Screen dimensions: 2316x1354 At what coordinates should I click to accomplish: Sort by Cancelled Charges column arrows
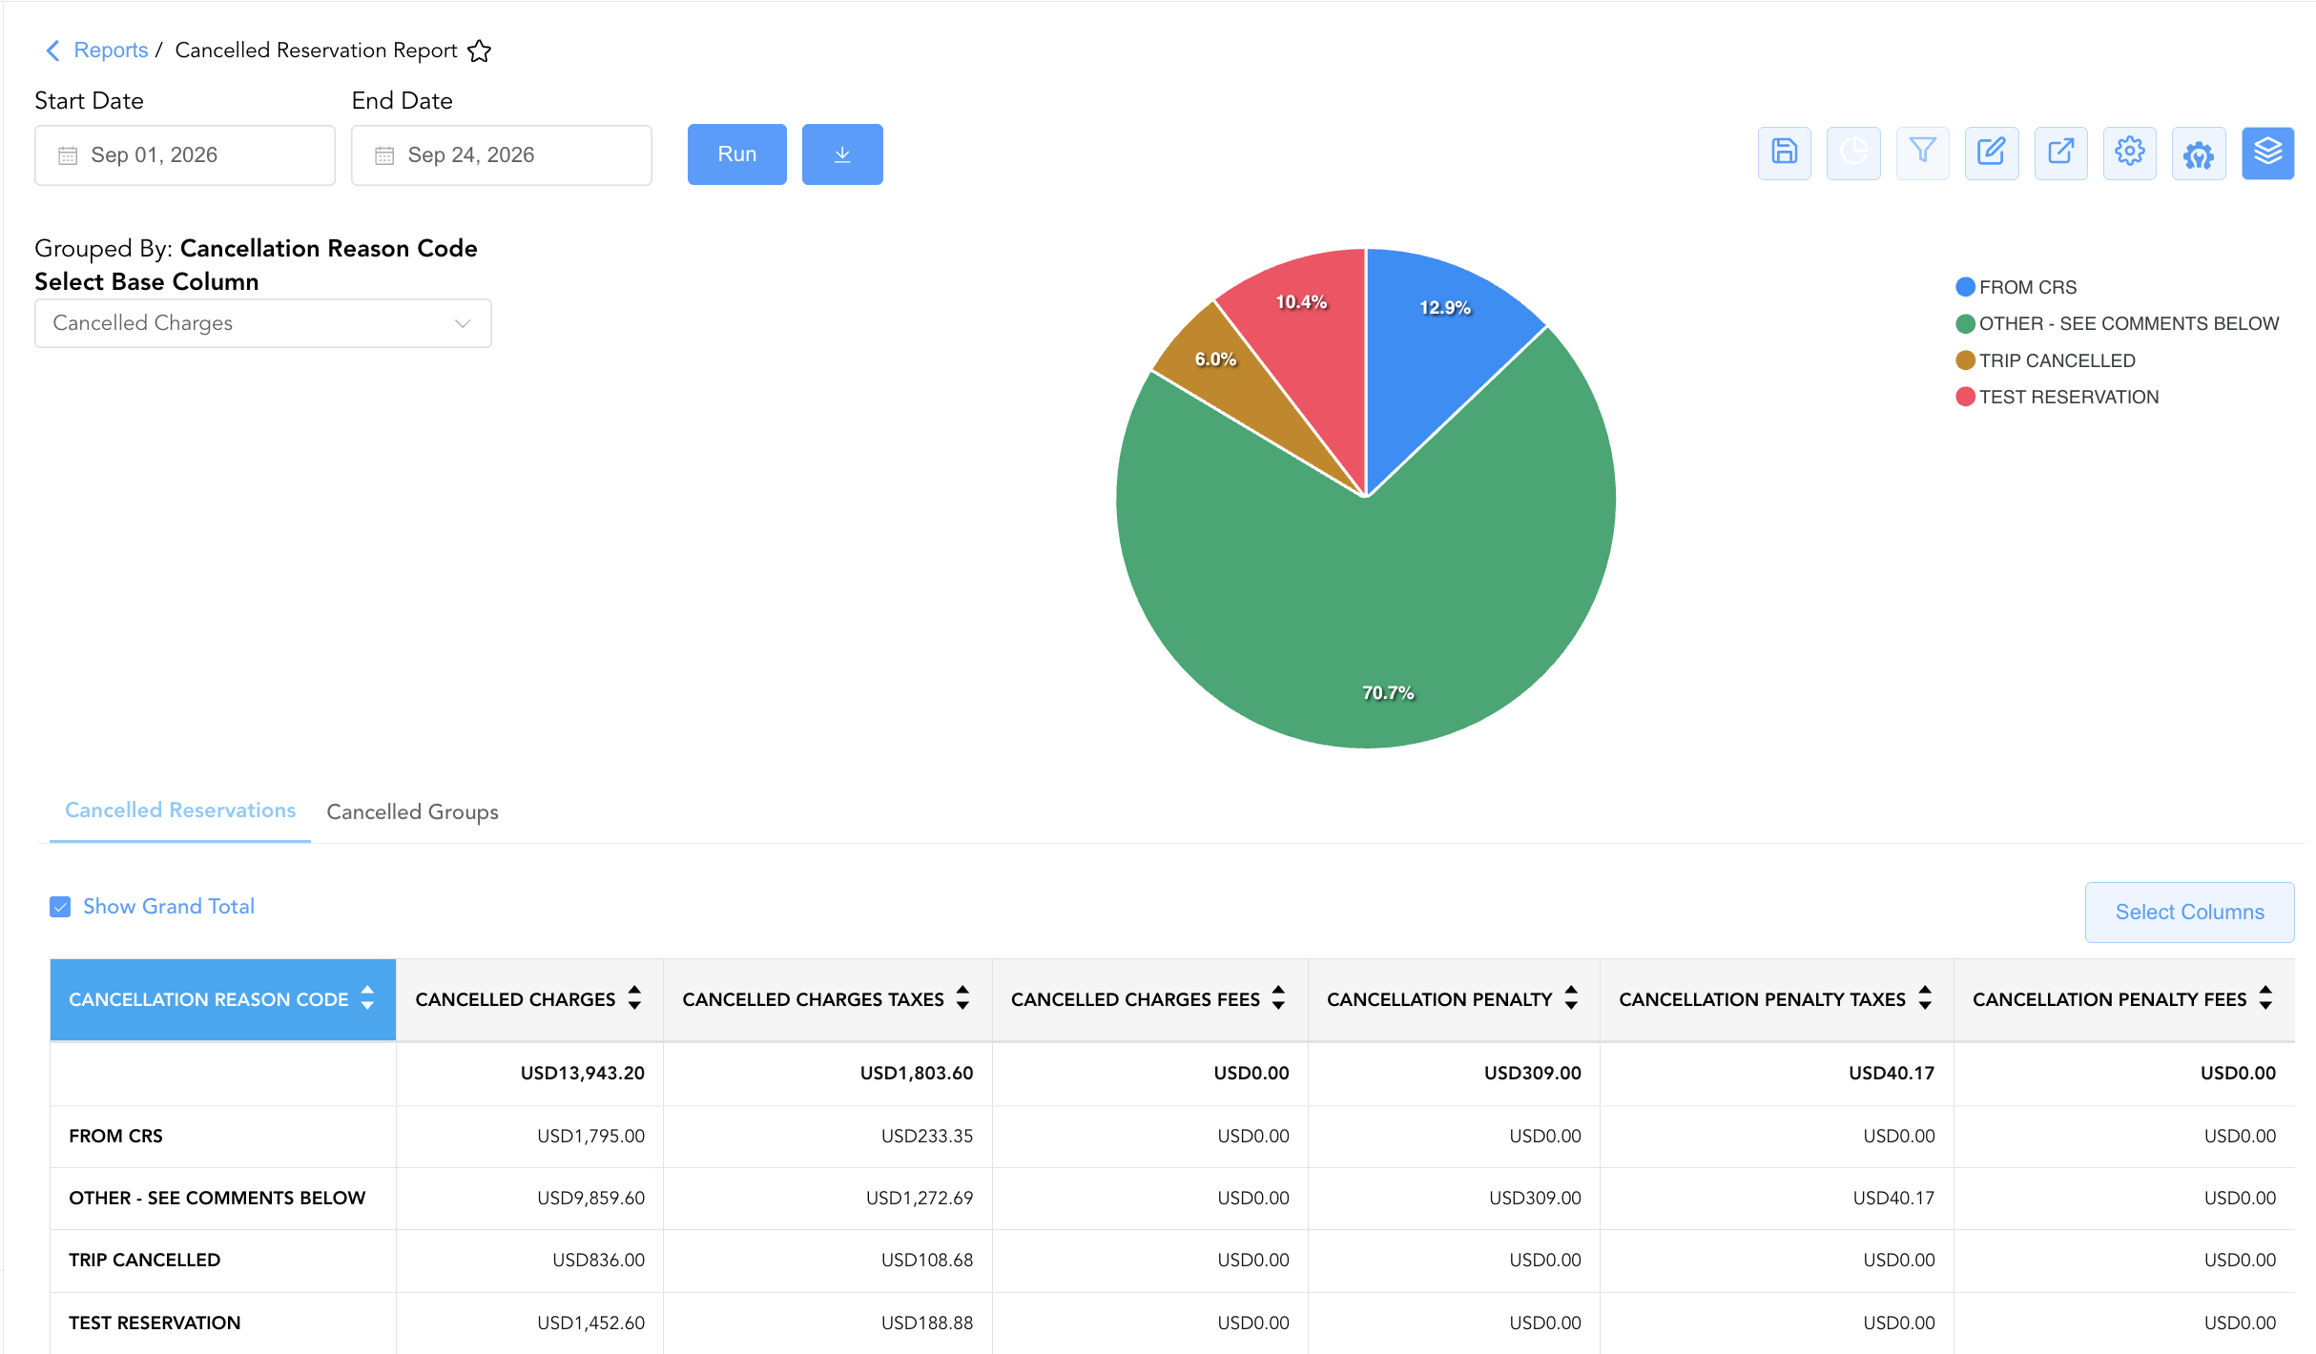[x=634, y=998]
